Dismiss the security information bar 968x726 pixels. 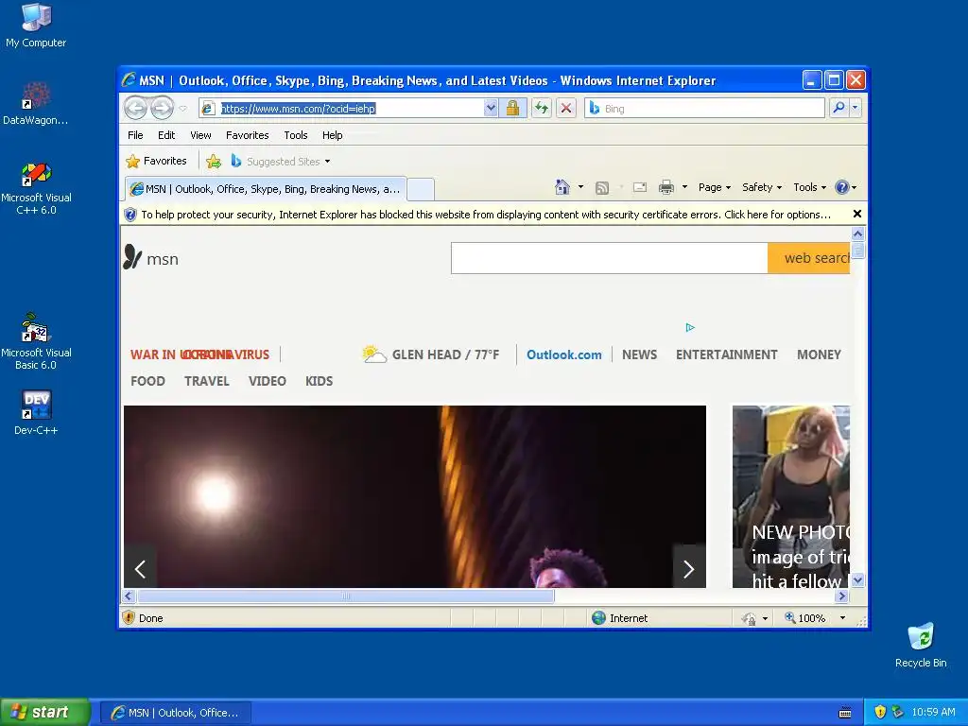856,214
